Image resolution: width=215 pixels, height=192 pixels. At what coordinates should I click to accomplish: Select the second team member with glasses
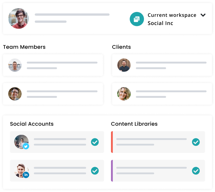coord(15,94)
